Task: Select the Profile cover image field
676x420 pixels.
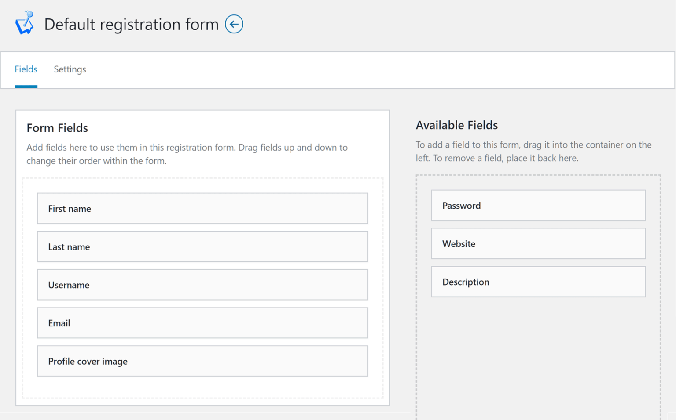Action: 202,361
